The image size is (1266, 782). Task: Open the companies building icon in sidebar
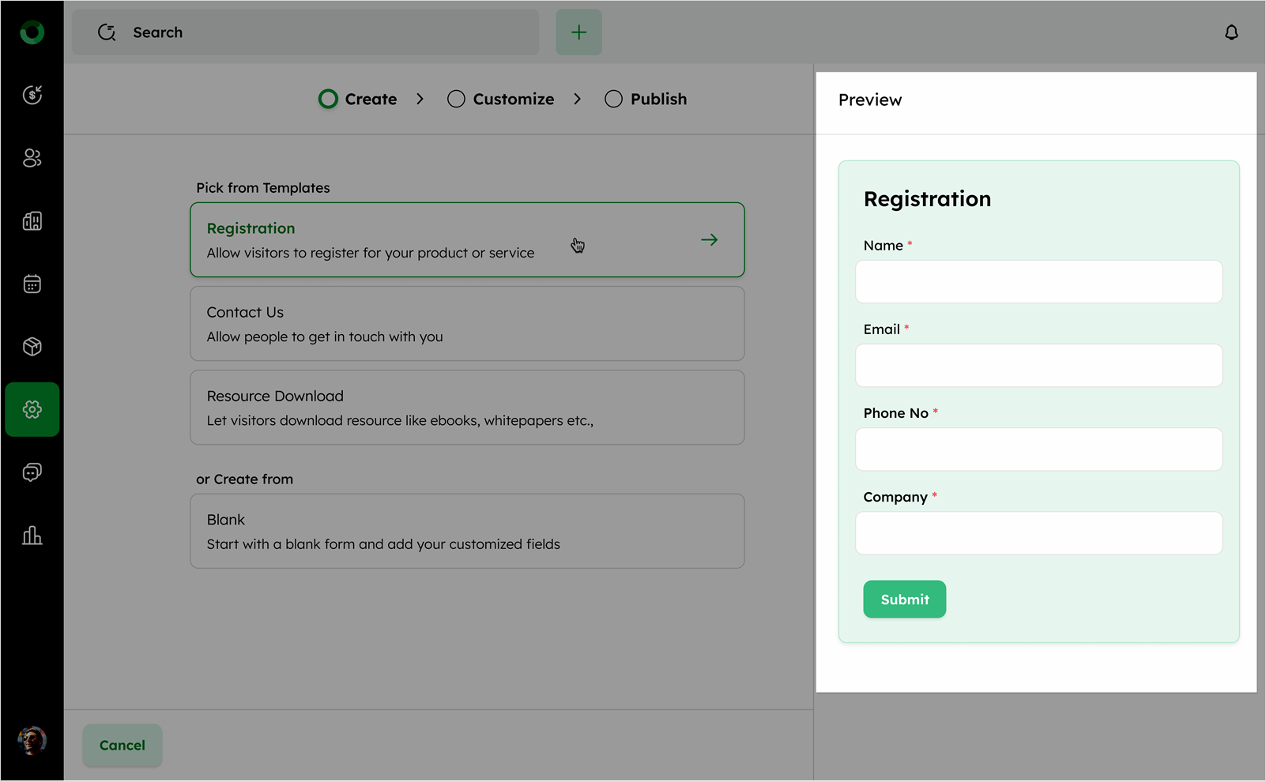point(32,221)
